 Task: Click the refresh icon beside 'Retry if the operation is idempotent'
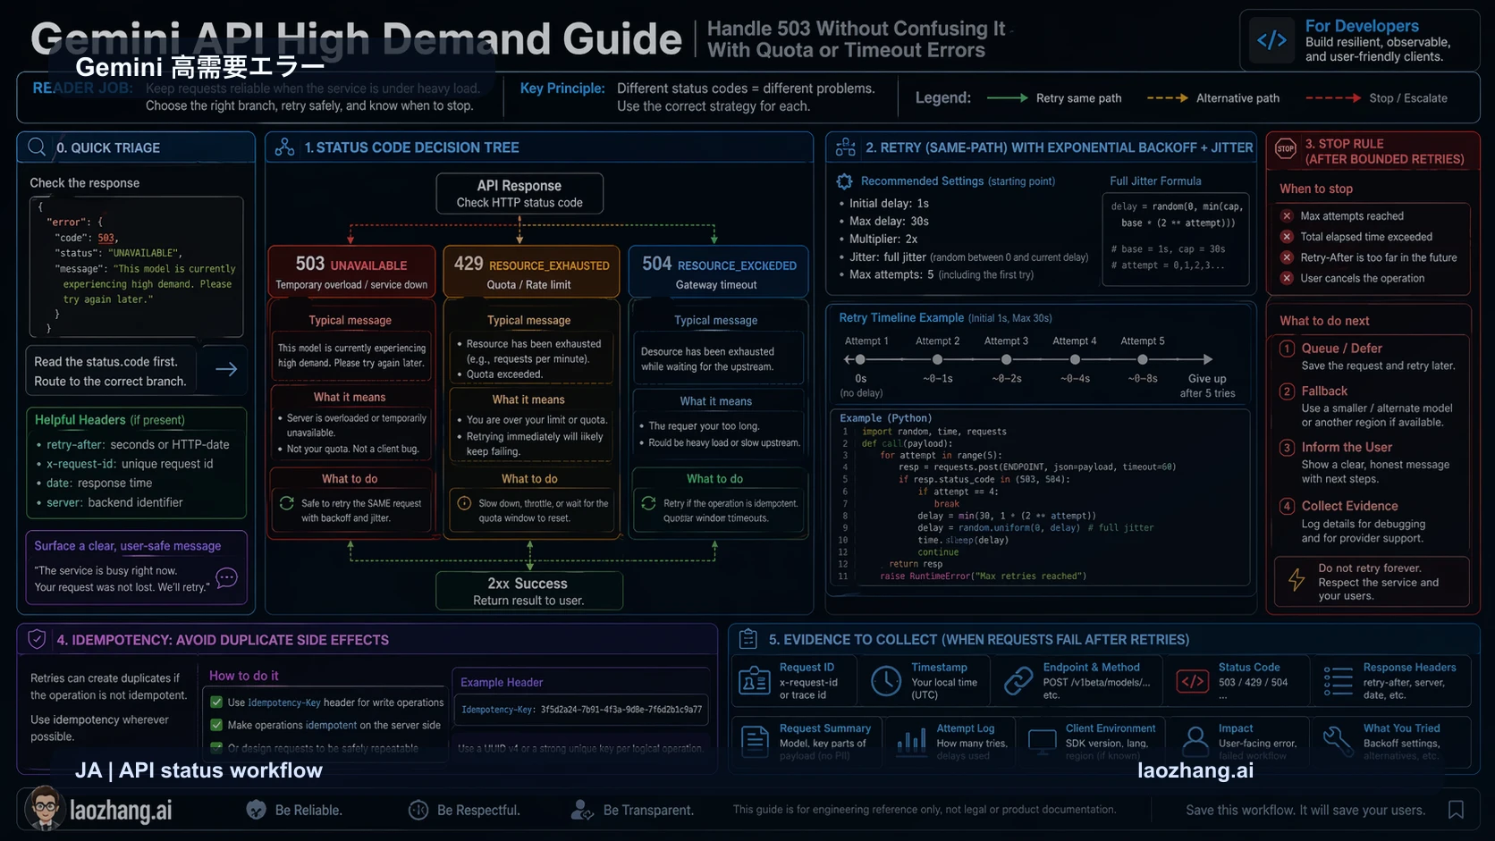click(x=648, y=503)
